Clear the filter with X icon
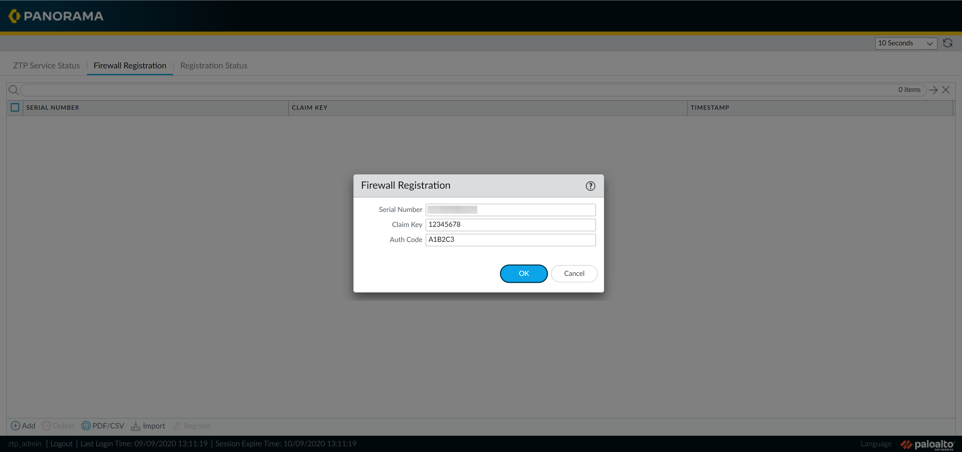 pos(945,90)
